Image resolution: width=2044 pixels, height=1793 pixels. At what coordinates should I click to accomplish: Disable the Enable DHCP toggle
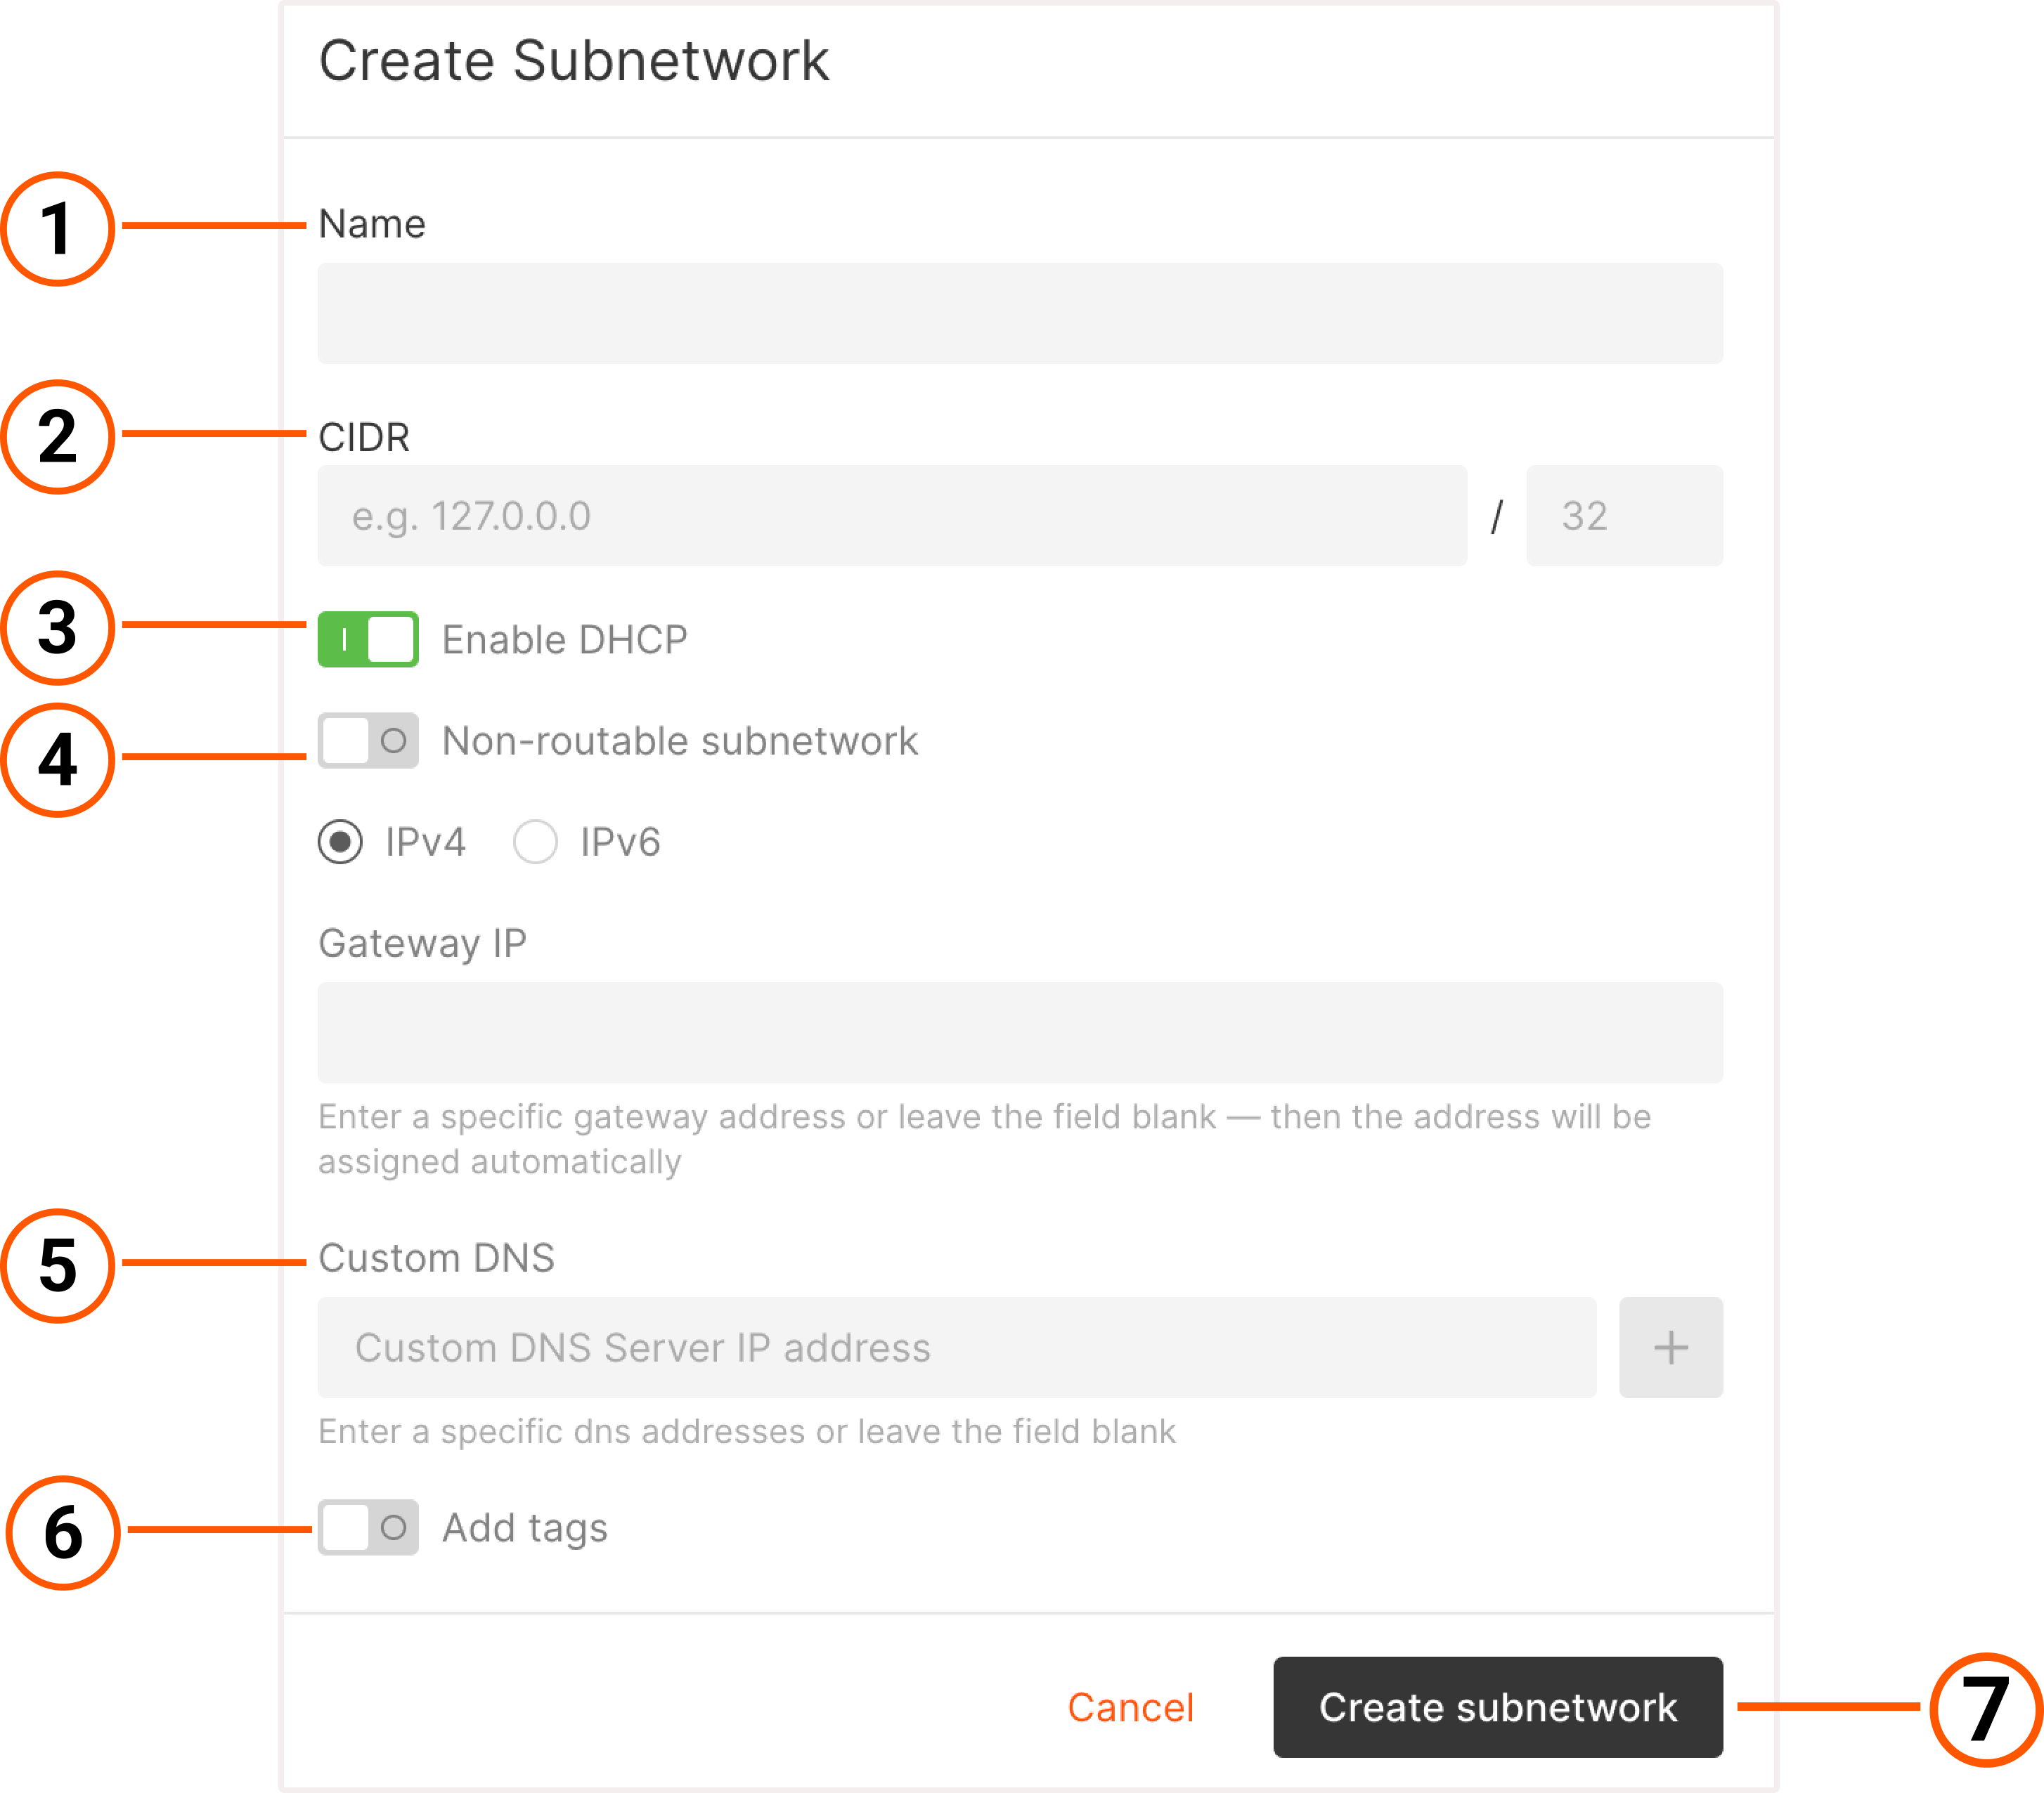click(367, 639)
